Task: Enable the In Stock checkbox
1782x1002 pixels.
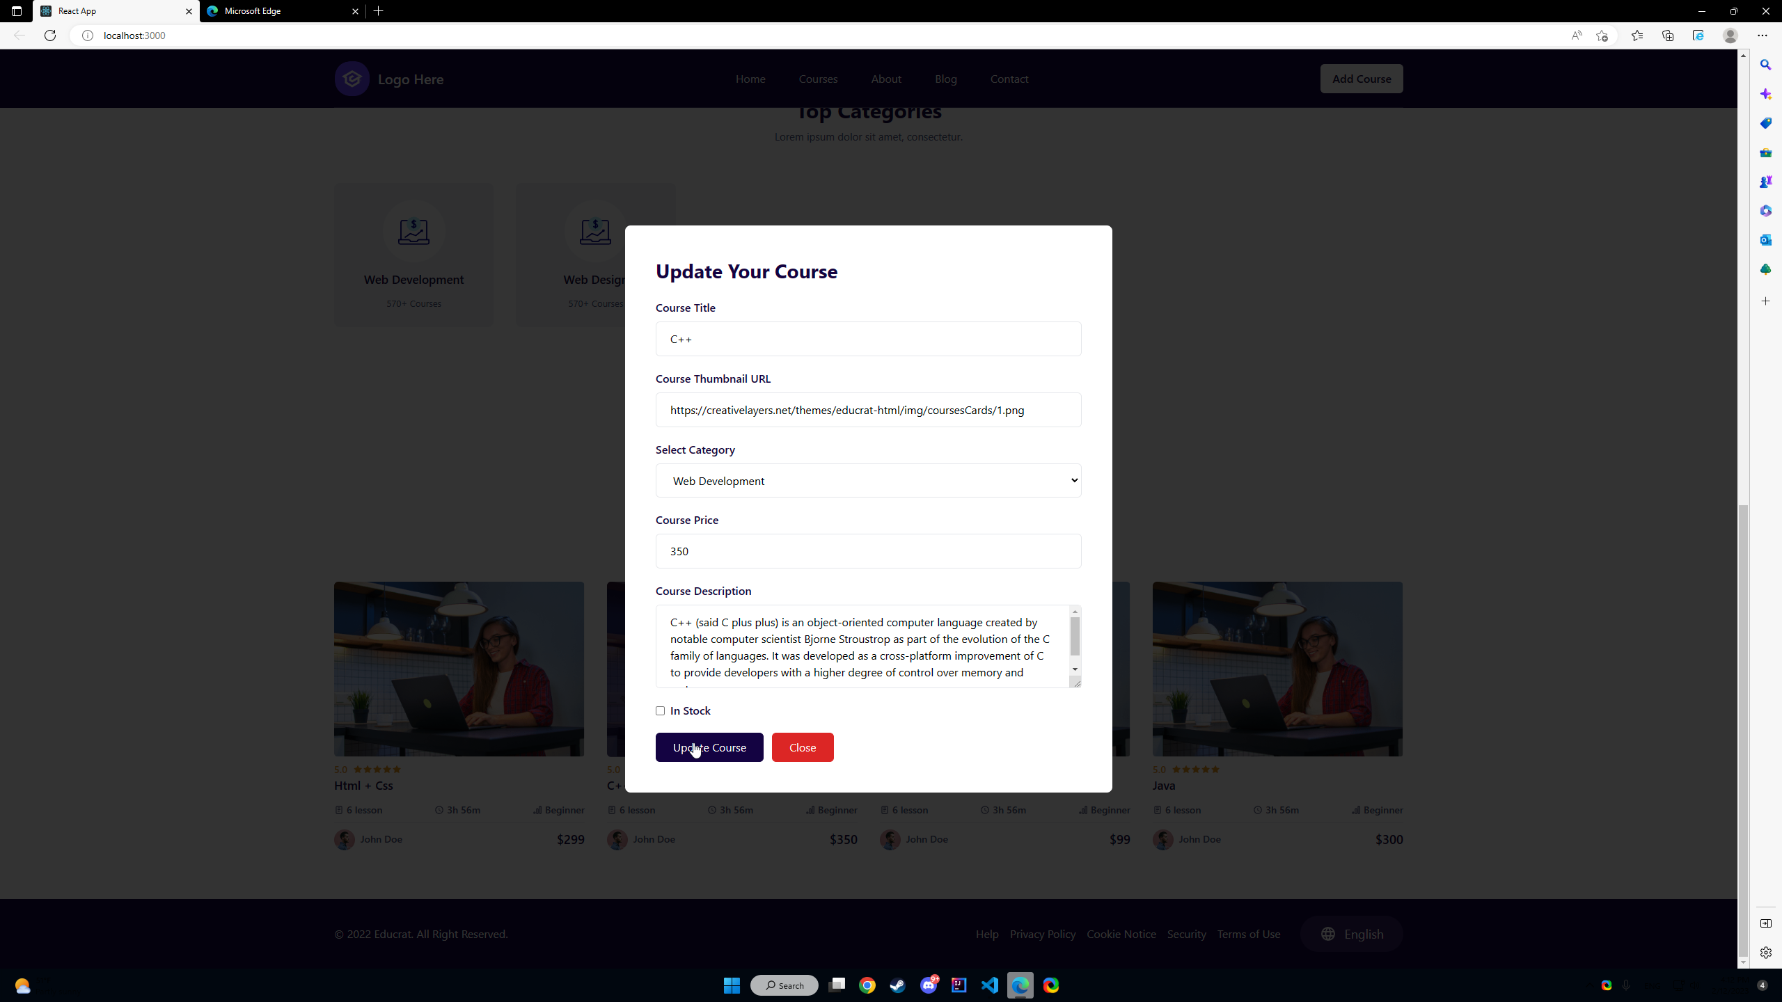Action: pyautogui.click(x=660, y=710)
